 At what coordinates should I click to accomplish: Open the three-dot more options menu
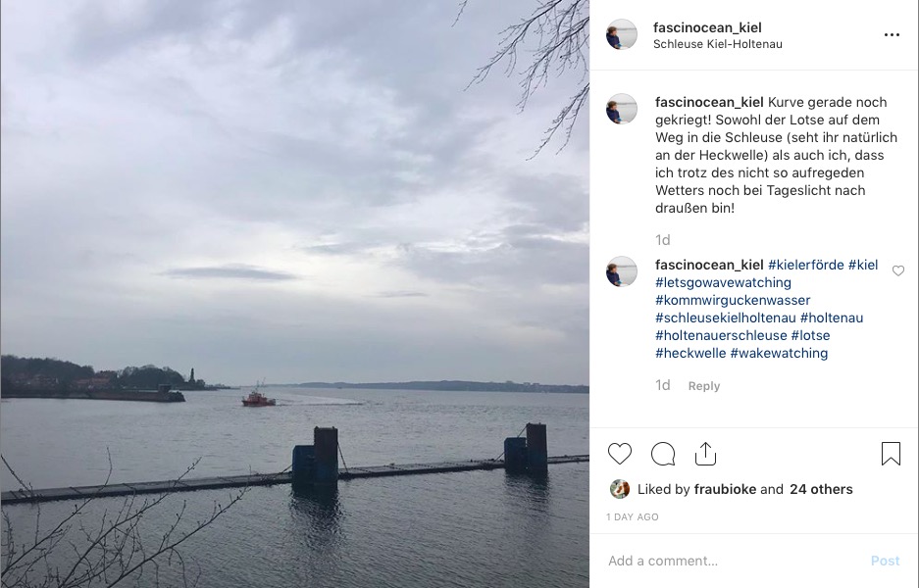point(892,35)
